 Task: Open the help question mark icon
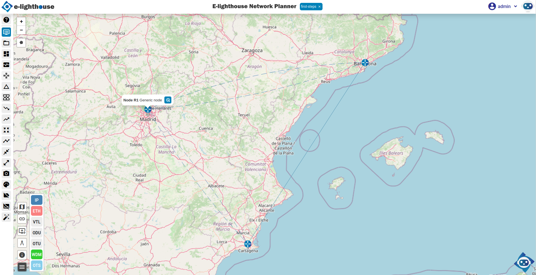(x=6, y=20)
